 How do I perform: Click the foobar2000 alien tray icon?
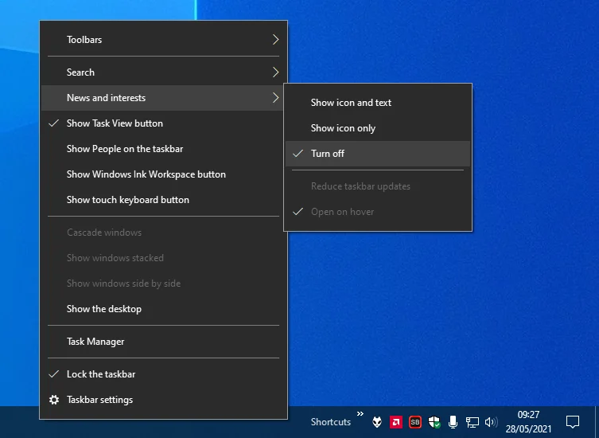(377, 422)
